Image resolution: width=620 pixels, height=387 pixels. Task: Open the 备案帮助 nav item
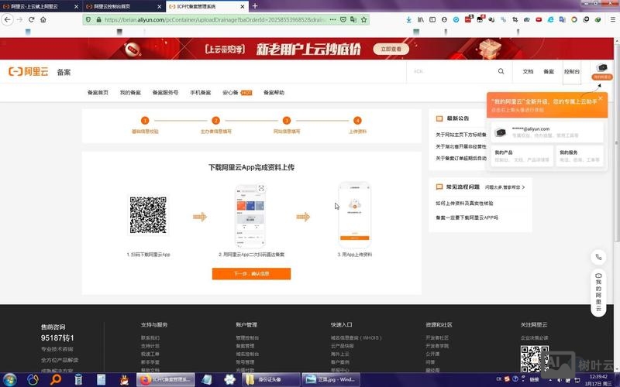274,92
